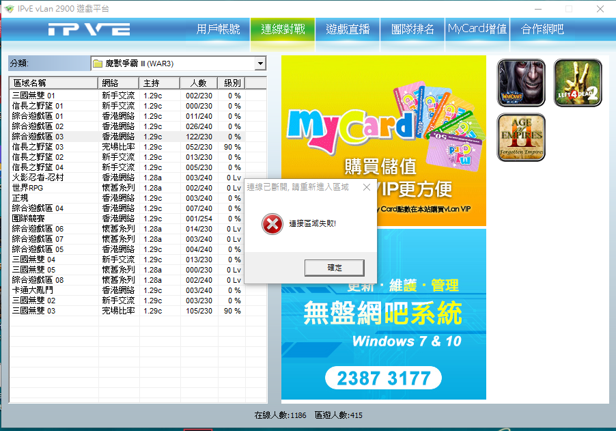Minimize the IPvE vLan window
This screenshot has height=431, width=616.
click(538, 9)
